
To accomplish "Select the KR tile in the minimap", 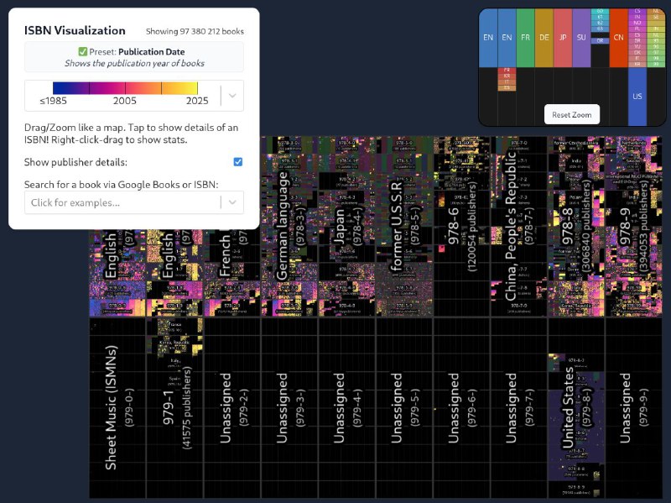I will 507,76.
